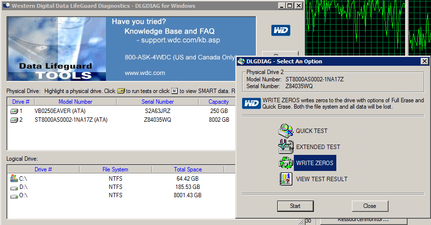Click logical Drive # column header
Screen dimensions: 431x225
coord(43,169)
